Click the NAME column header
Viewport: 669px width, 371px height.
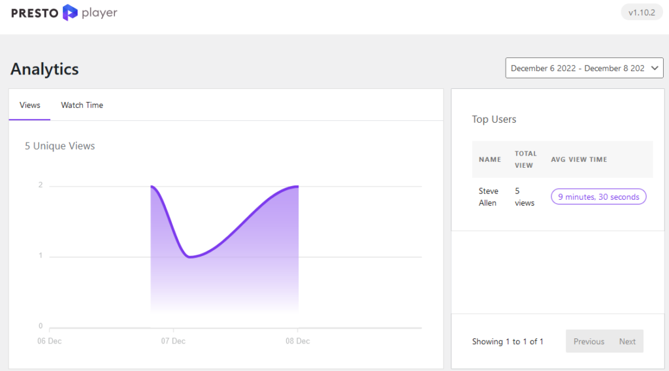click(489, 159)
